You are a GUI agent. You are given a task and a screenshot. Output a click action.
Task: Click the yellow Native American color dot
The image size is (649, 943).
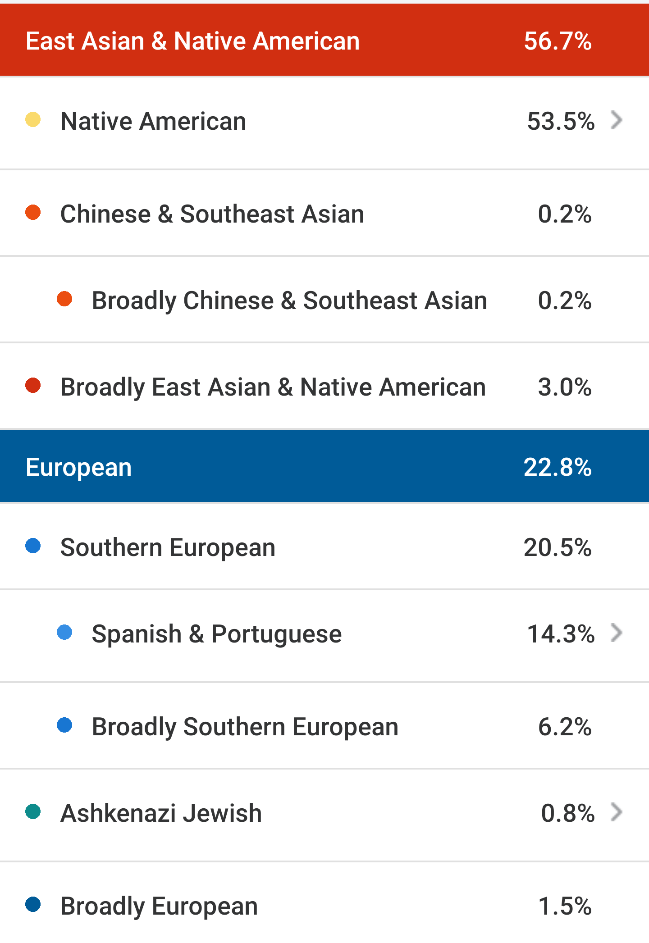pyautogui.click(x=33, y=120)
